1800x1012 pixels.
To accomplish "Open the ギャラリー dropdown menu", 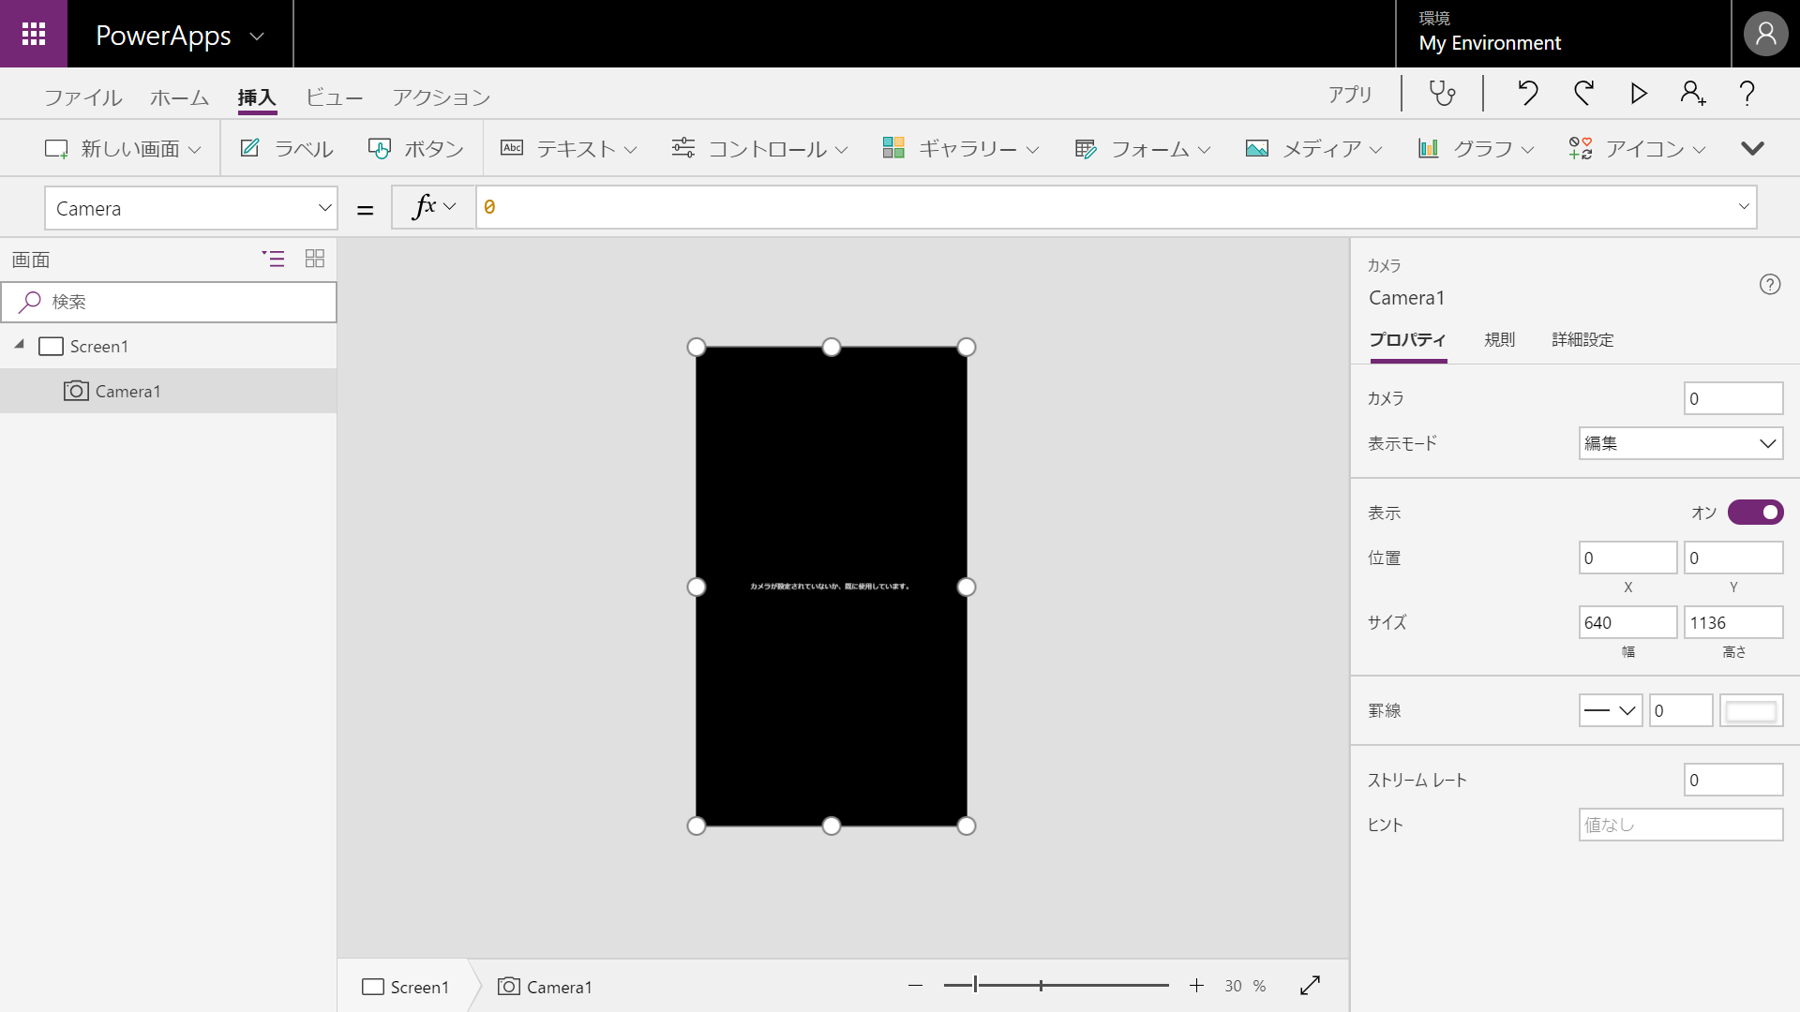I will pos(961,149).
